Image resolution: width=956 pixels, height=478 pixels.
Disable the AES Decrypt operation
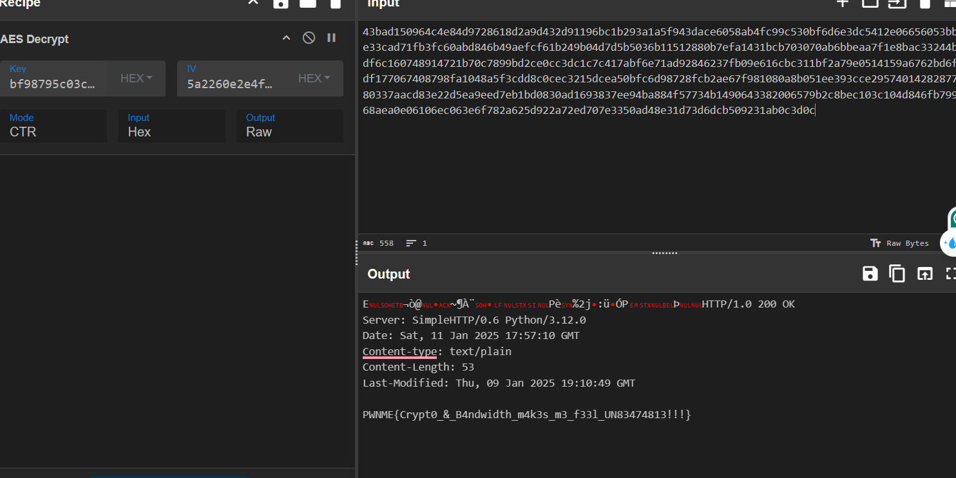(309, 38)
